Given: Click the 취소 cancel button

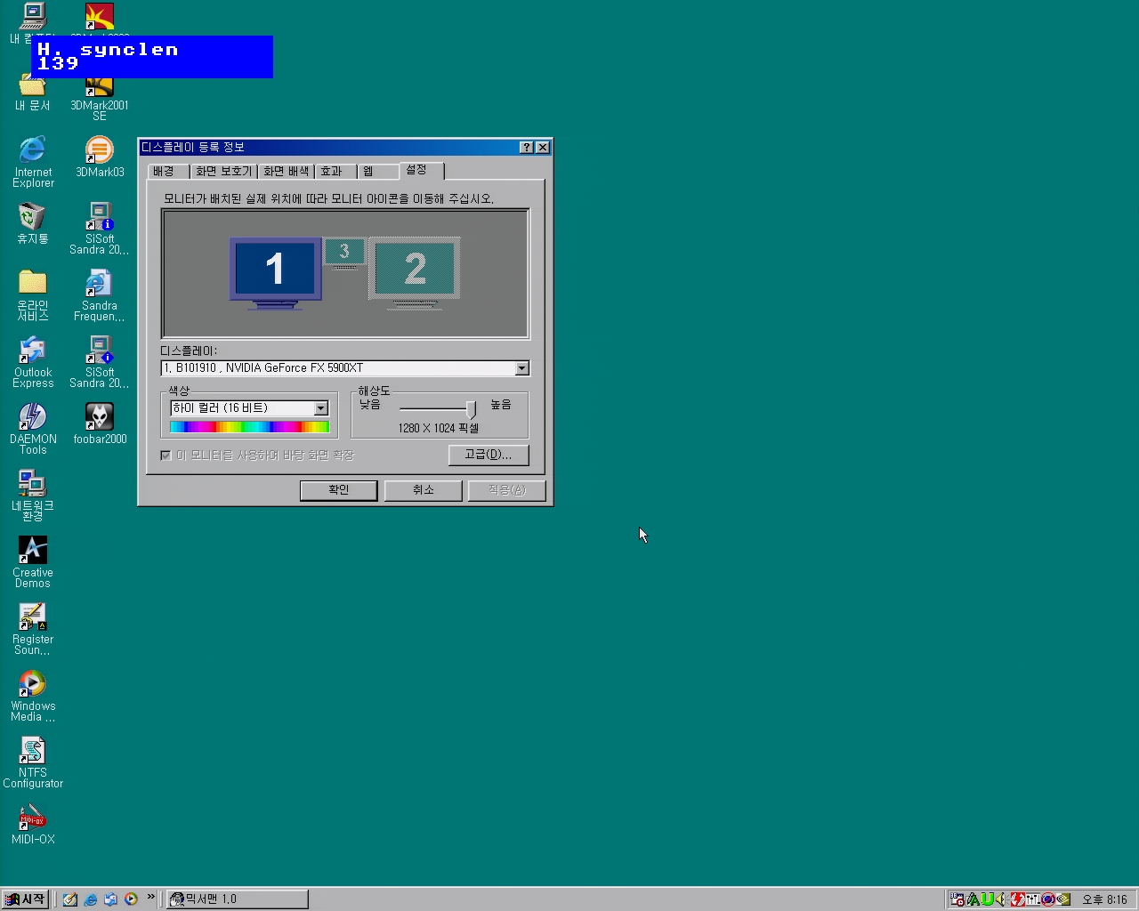Looking at the screenshot, I should [x=423, y=490].
